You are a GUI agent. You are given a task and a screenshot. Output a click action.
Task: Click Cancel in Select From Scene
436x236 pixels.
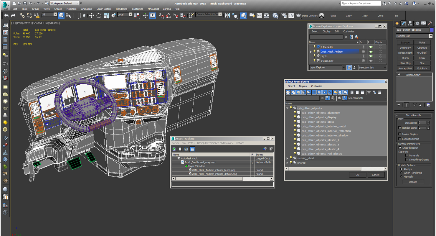point(376,175)
